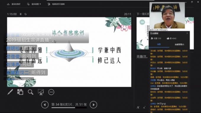The width and height of the screenshot is (201, 113).
Task: Select the pen and laser pointer tool
Action: [x=10, y=92]
